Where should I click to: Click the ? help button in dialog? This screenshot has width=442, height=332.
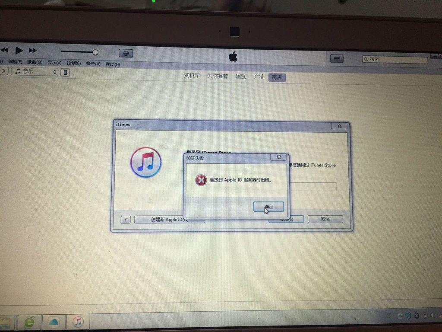(126, 220)
